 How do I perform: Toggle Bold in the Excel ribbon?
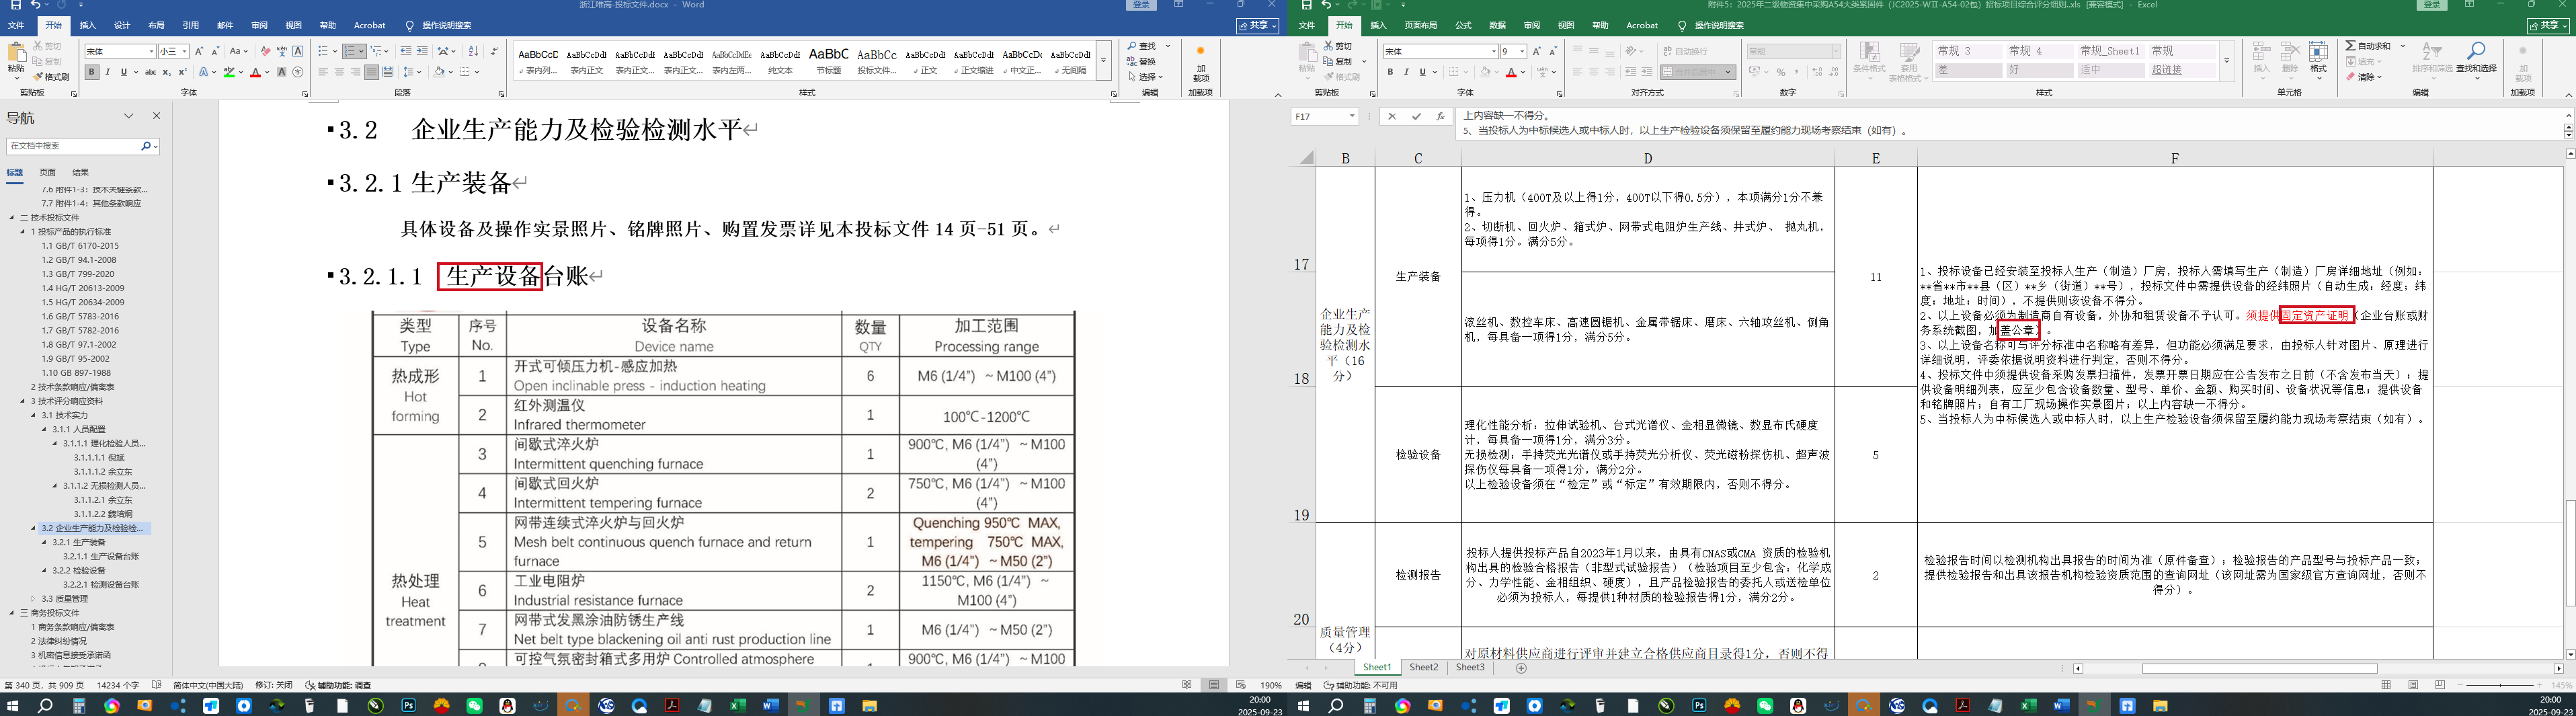click(1390, 72)
